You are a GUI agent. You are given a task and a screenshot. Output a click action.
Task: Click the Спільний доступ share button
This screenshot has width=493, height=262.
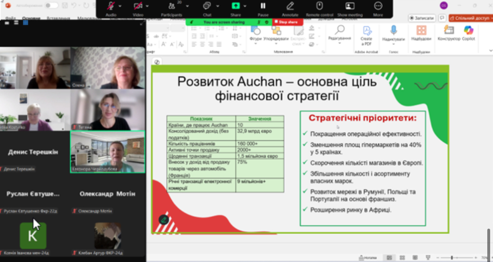click(470, 18)
